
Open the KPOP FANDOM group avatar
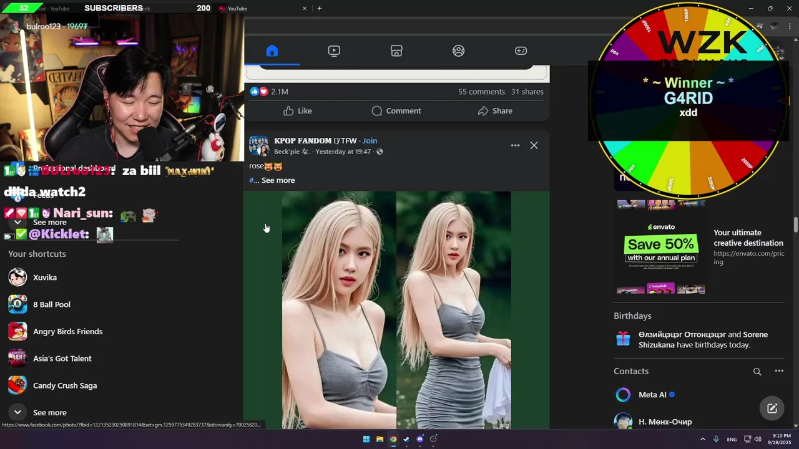[x=258, y=145]
